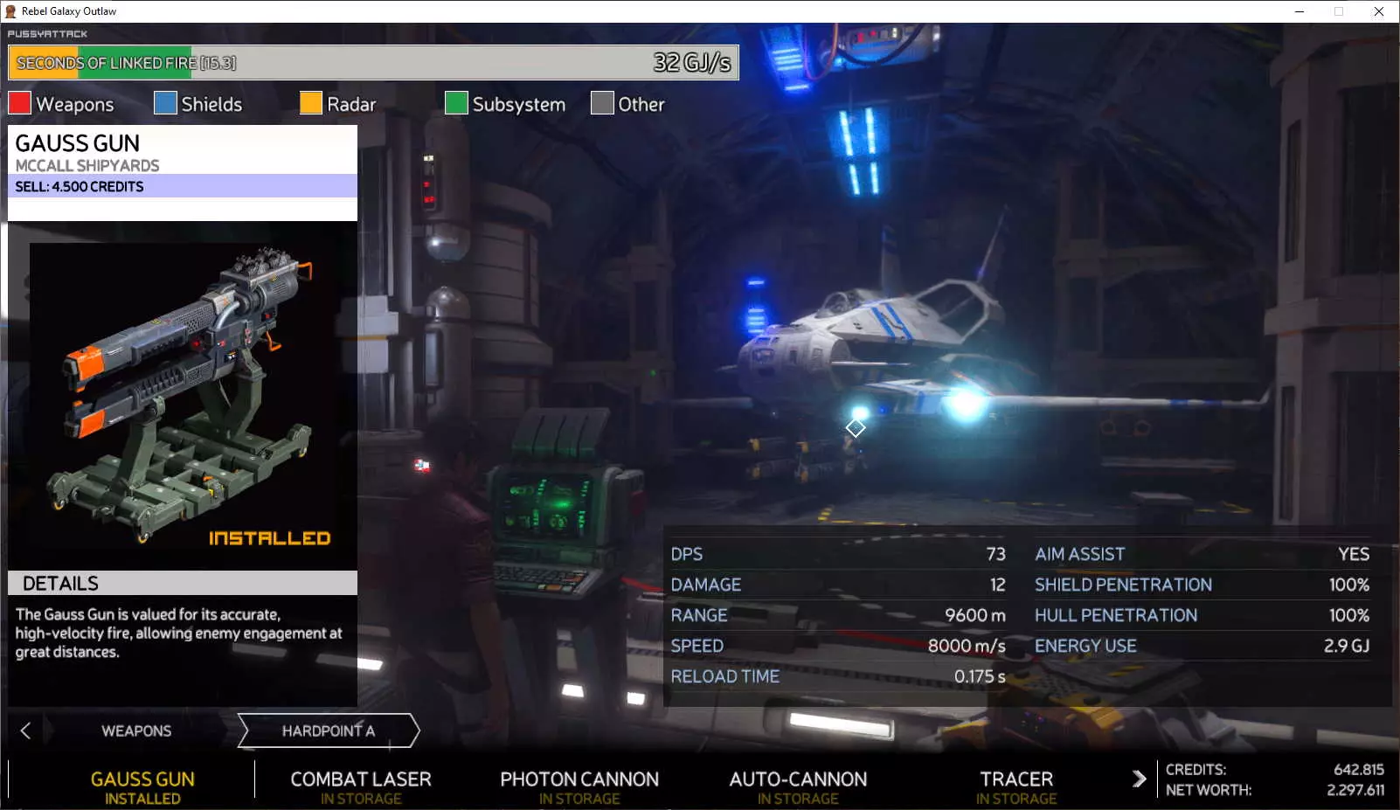Click the Seconds of Linked Fire energy bar
The width and height of the screenshot is (1400, 810).
pos(373,63)
